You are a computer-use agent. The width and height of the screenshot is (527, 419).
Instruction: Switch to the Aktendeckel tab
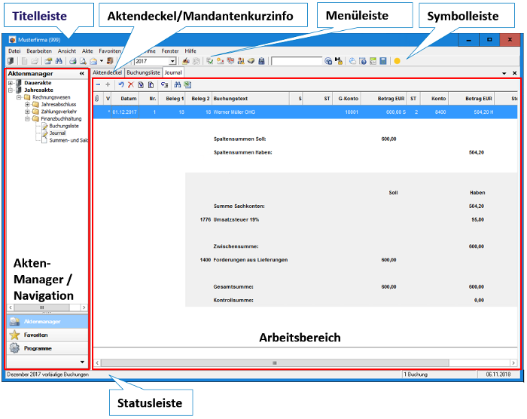pyautogui.click(x=107, y=72)
